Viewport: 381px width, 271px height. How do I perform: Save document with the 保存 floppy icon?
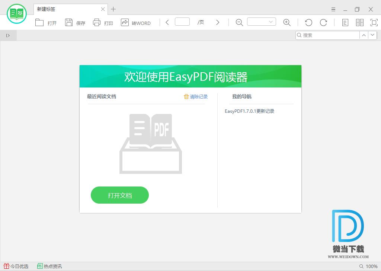[x=69, y=22]
